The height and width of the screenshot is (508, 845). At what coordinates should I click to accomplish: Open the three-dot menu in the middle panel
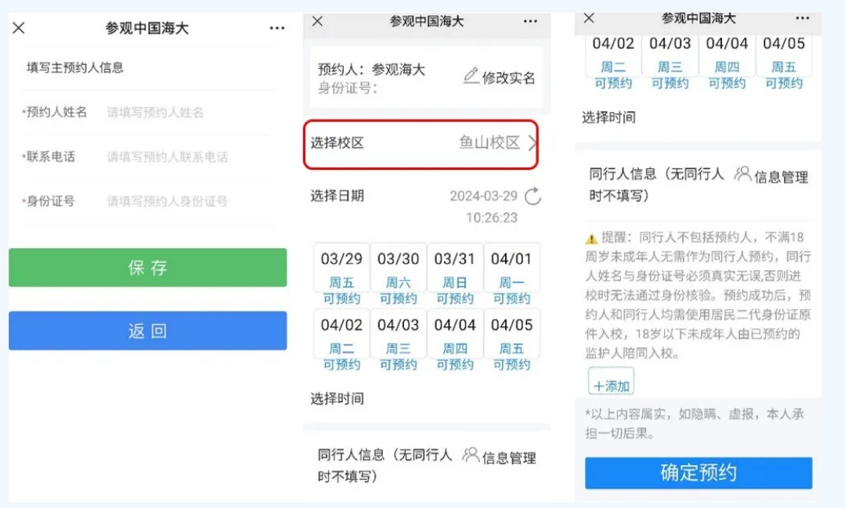coord(531,22)
